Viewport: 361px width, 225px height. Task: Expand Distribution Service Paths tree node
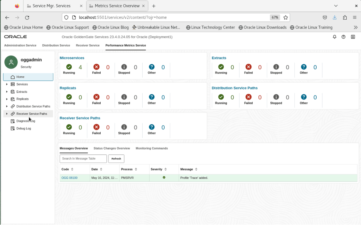coord(7,106)
